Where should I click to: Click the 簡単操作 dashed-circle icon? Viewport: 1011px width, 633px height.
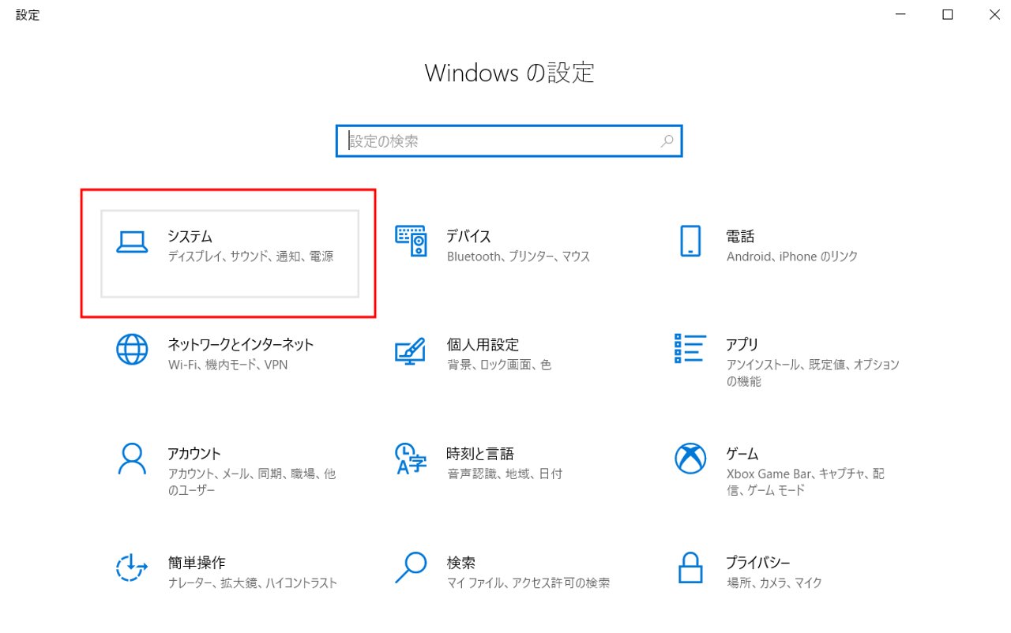[x=132, y=567]
